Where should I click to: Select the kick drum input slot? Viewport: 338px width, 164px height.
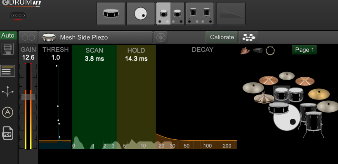coord(141,14)
